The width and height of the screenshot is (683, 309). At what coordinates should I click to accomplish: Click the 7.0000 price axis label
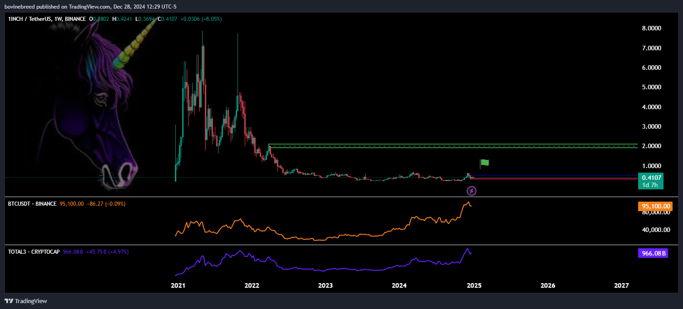(652, 48)
